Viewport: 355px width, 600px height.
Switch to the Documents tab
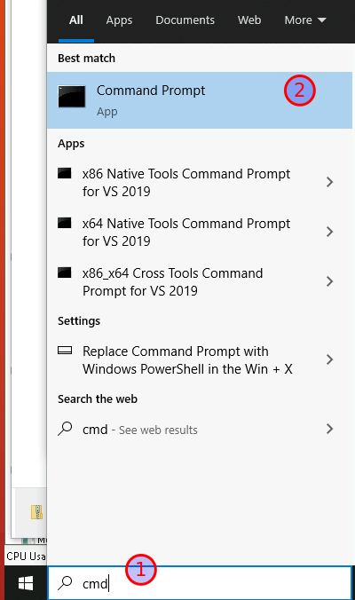coord(185,20)
